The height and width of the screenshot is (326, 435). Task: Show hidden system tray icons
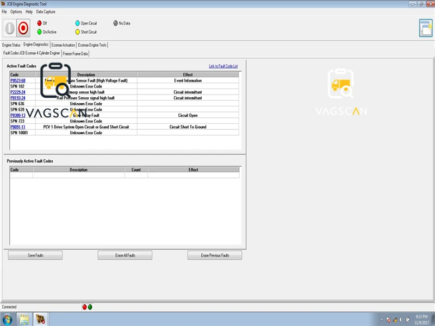coord(382,319)
